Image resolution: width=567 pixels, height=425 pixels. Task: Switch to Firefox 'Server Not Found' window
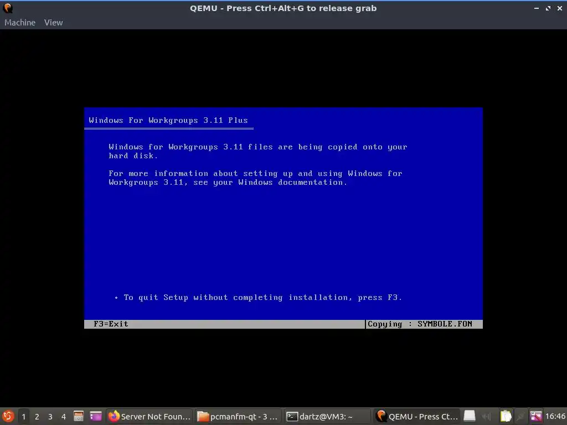tap(150, 416)
